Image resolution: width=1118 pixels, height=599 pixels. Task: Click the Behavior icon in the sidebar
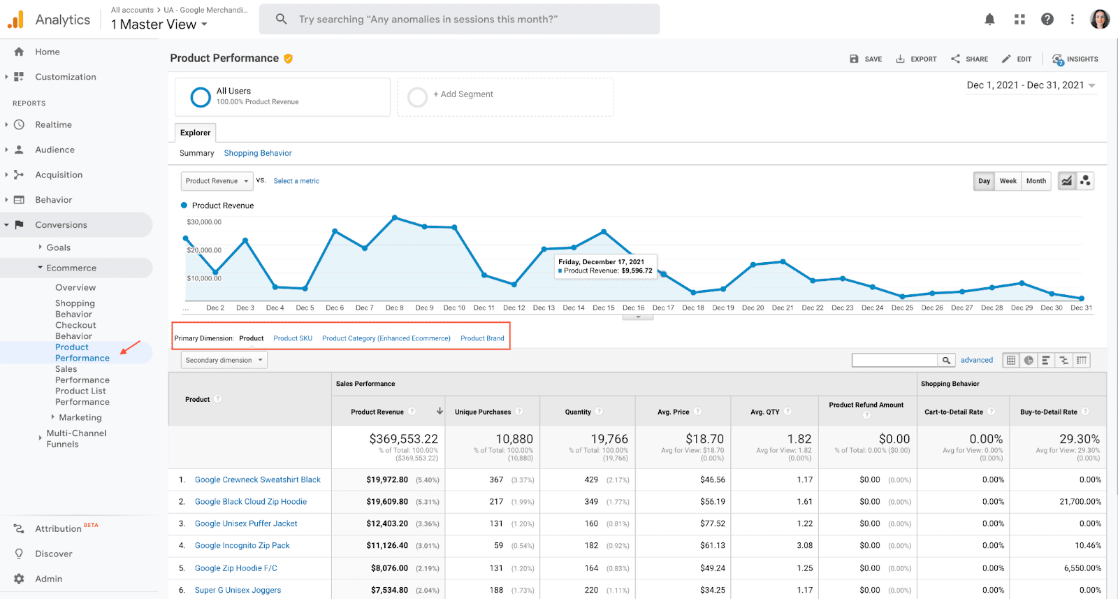click(x=19, y=200)
